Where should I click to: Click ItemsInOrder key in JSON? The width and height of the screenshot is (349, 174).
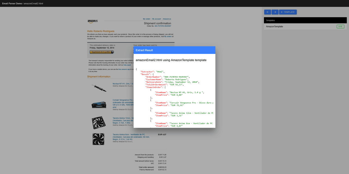[x=154, y=87]
